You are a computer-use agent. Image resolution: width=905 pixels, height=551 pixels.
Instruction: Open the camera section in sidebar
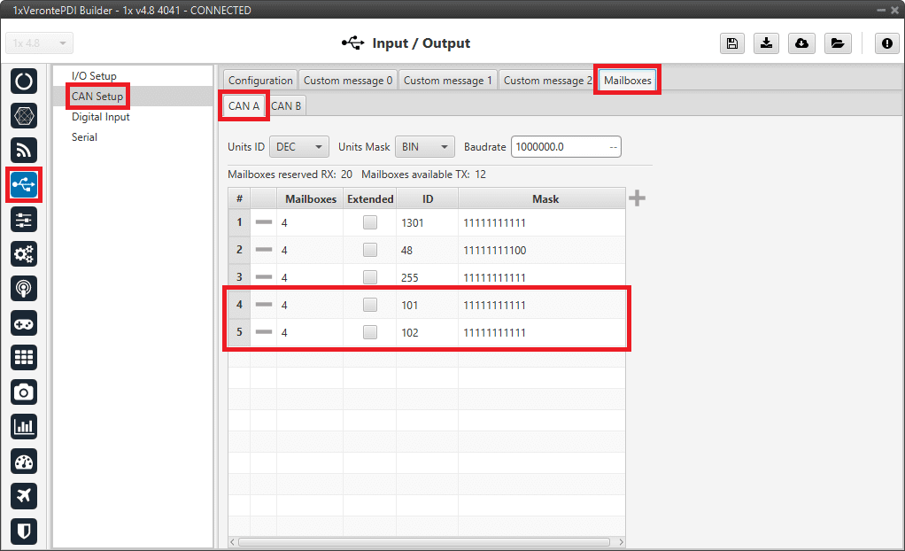tap(24, 392)
